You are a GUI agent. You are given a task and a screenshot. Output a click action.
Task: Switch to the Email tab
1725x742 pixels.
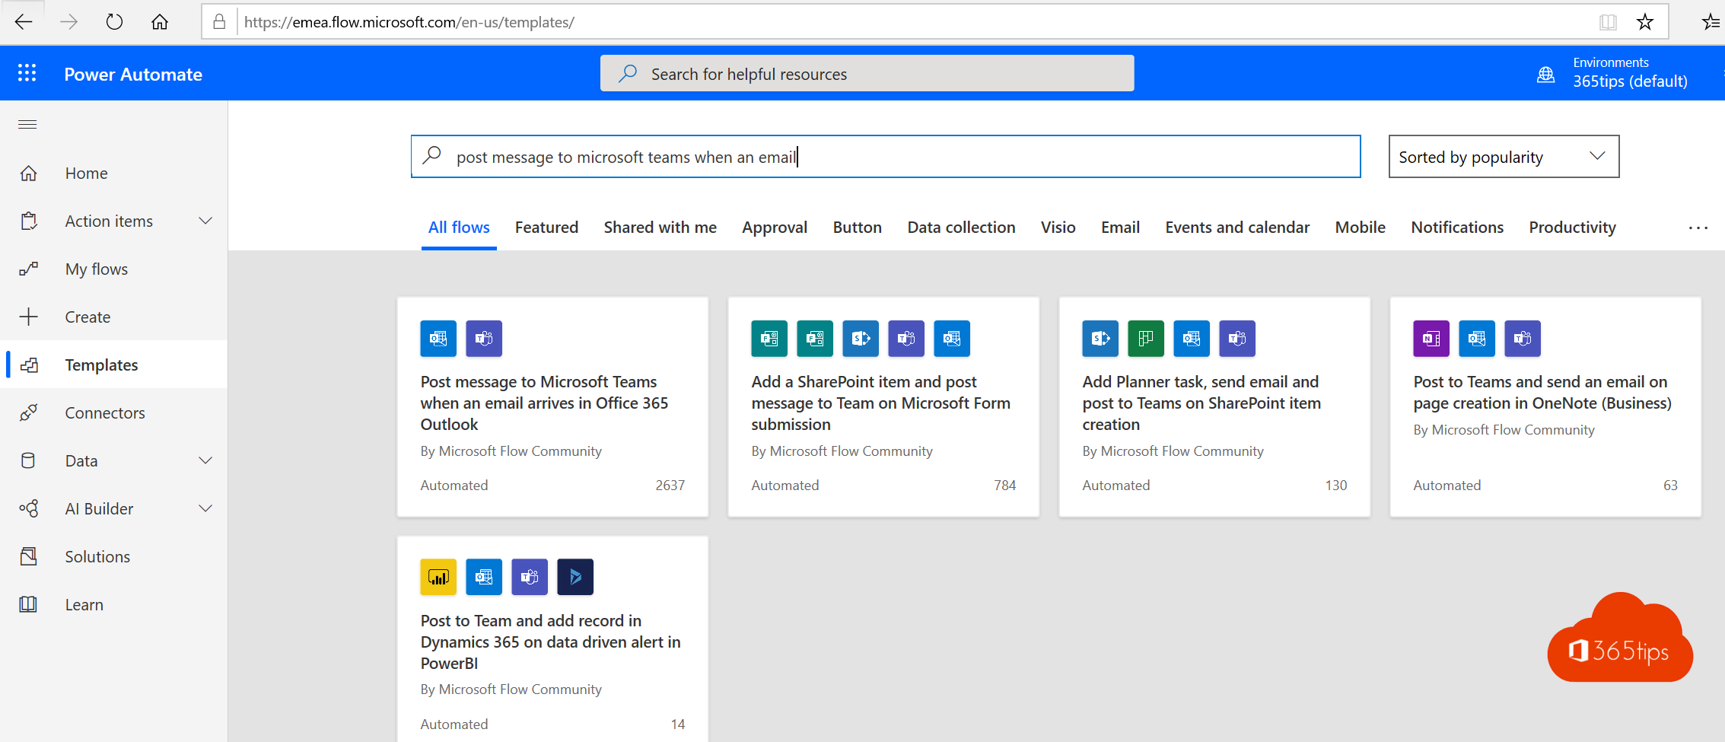1120,228
